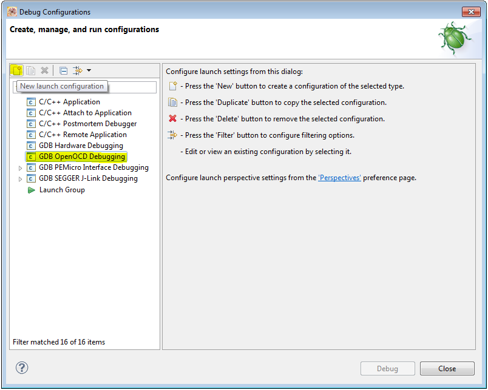
Task: Click the New launch configuration icon
Action: coord(18,70)
